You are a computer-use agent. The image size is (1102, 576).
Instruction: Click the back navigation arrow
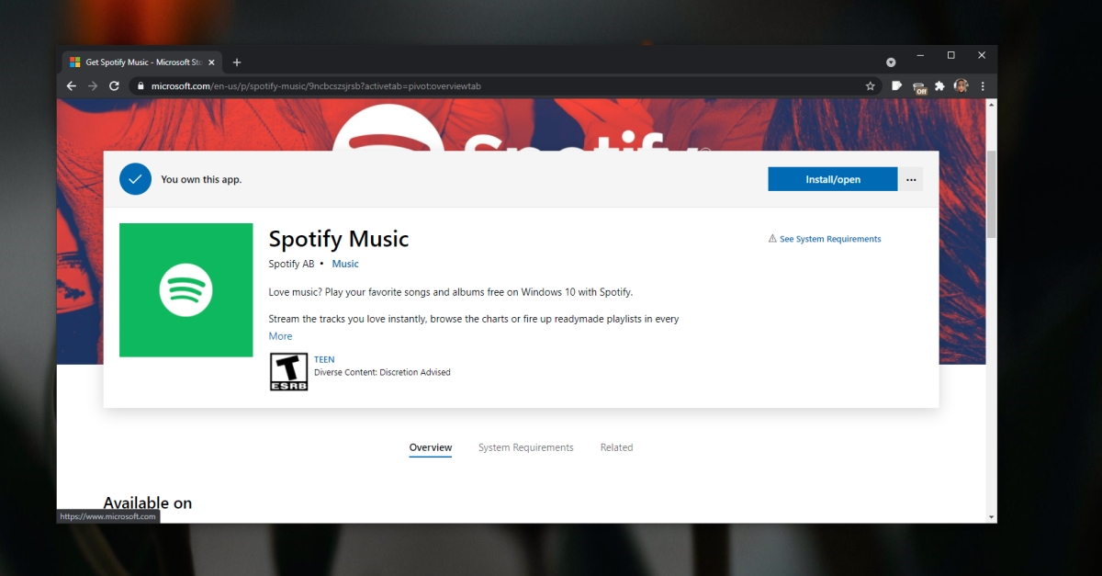71,85
